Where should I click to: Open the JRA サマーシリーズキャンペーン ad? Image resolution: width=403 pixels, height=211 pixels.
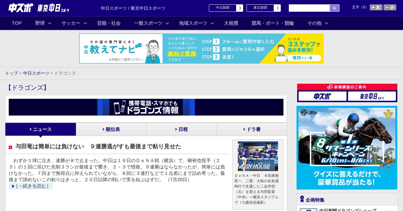(x=347, y=148)
